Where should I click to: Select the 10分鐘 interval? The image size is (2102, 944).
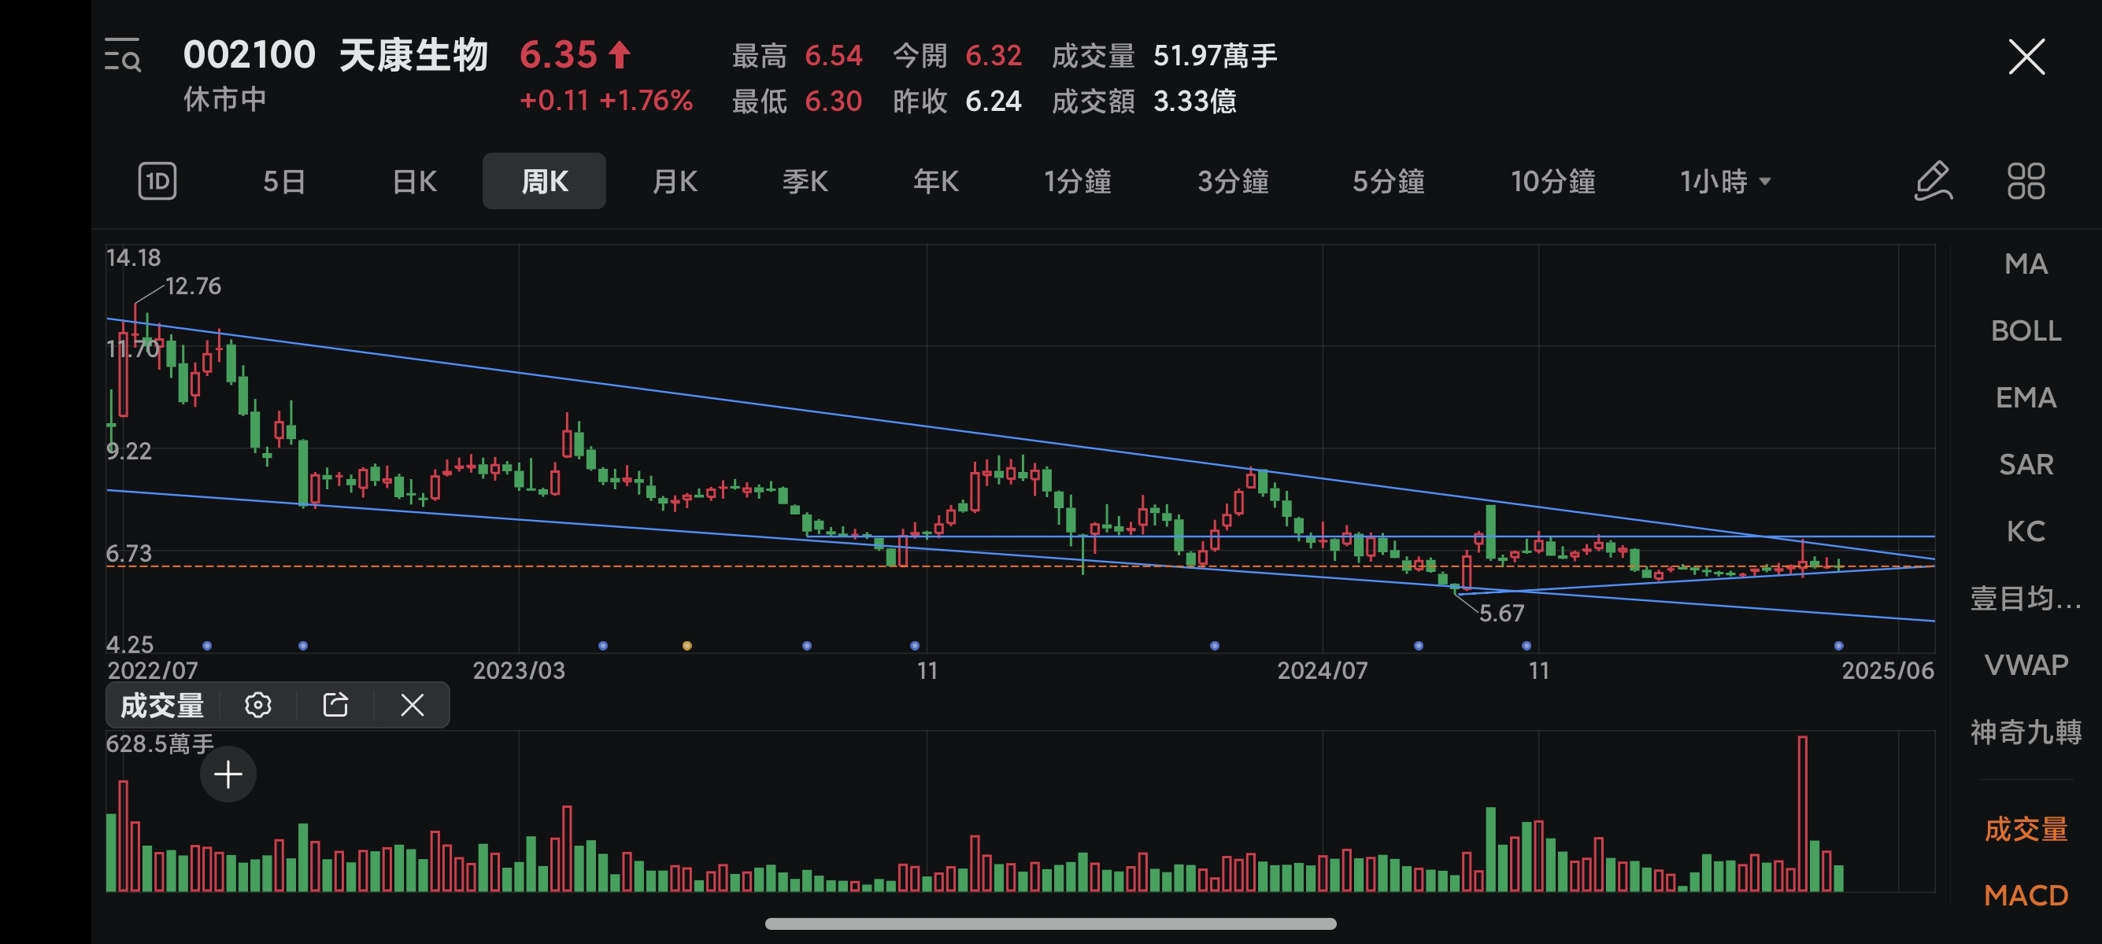1552,181
